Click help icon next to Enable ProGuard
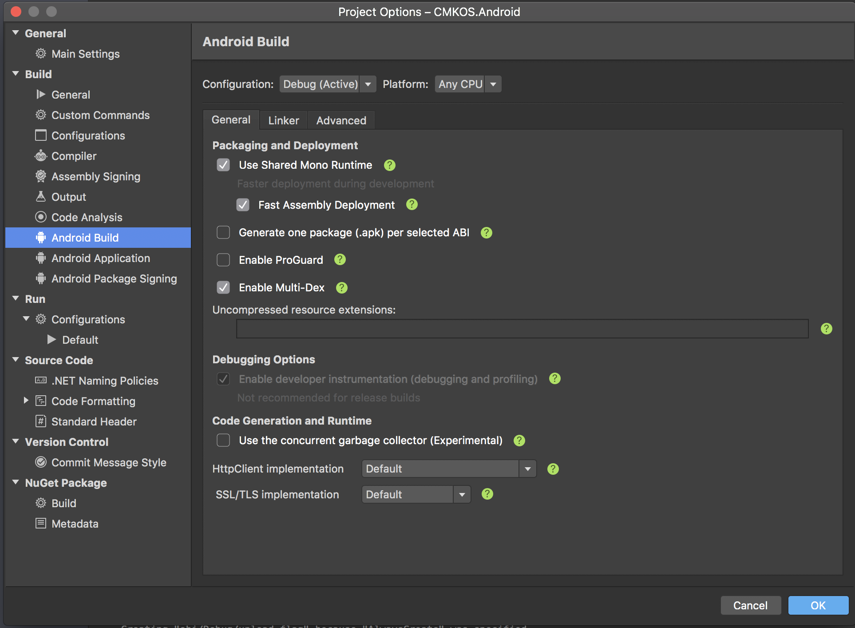 point(340,260)
